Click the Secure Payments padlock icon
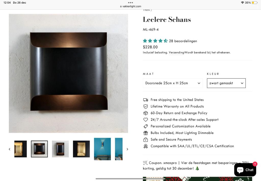 point(146,139)
